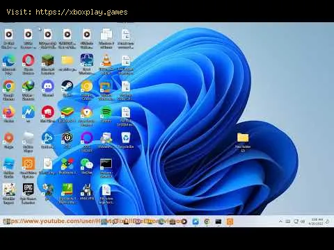Open the Microsoft Edge desktop shortcut

click(x=9, y=65)
